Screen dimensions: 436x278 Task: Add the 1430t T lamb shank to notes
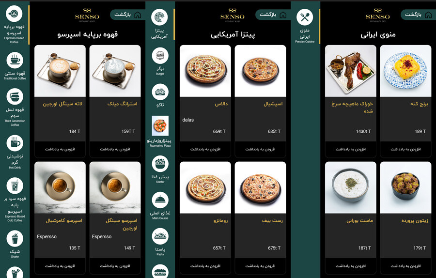click(351, 149)
